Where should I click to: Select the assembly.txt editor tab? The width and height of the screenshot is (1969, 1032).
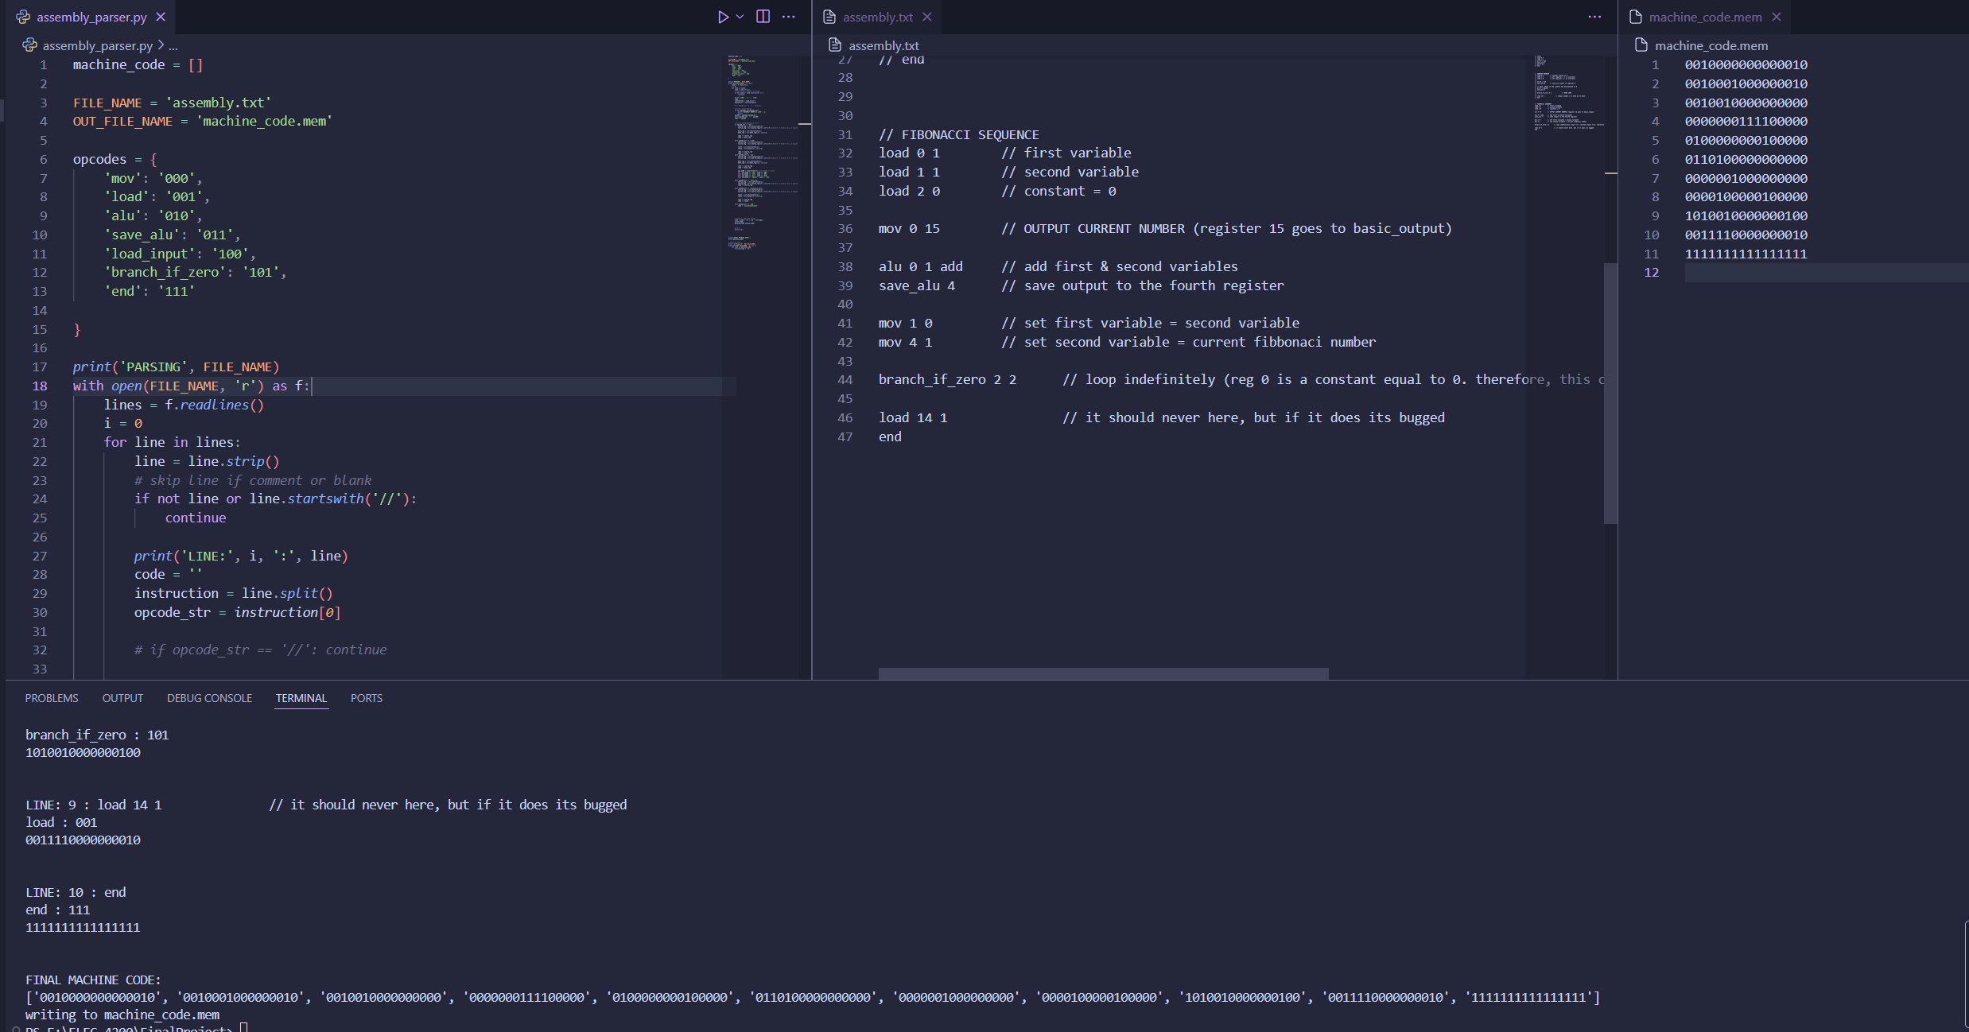click(878, 17)
